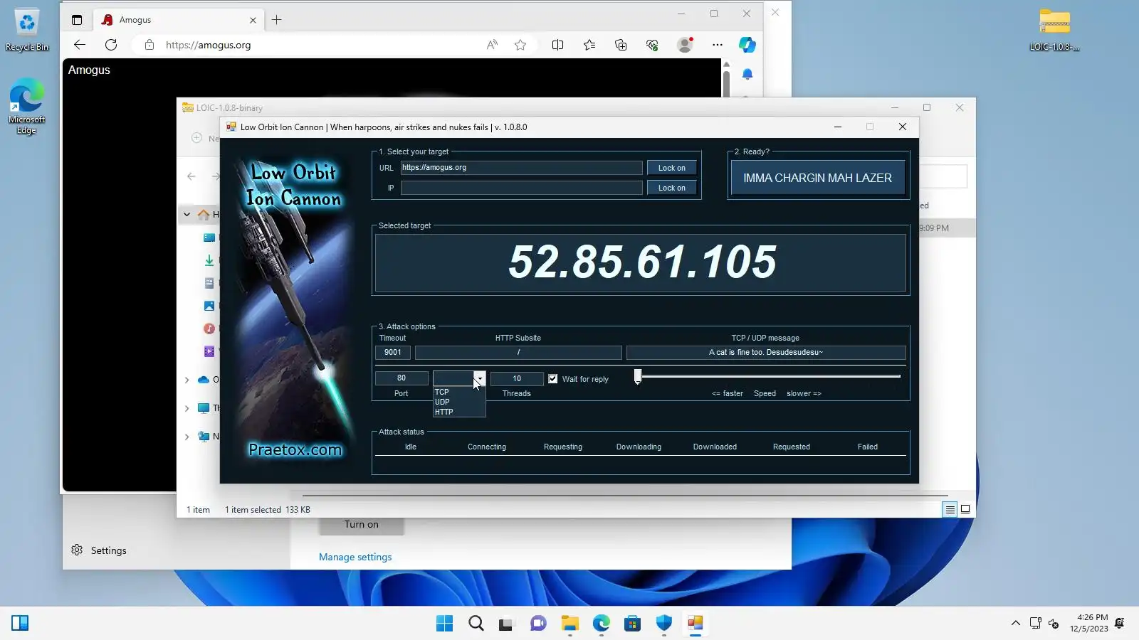Click the TCP / UDP message field

[766, 353]
